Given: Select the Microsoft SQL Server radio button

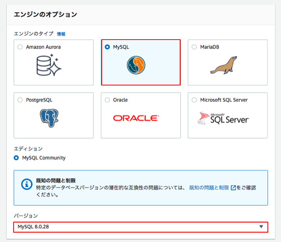Looking at the screenshot, I should [x=194, y=100].
